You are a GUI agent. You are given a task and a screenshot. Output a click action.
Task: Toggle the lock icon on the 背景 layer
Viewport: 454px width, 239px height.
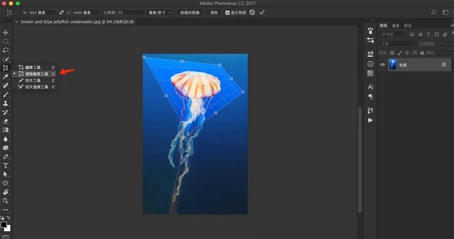(x=443, y=65)
